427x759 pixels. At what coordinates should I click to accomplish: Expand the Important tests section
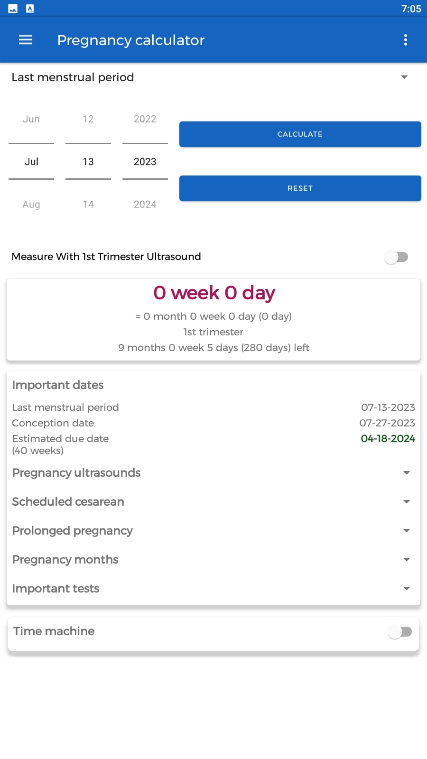tap(213, 589)
